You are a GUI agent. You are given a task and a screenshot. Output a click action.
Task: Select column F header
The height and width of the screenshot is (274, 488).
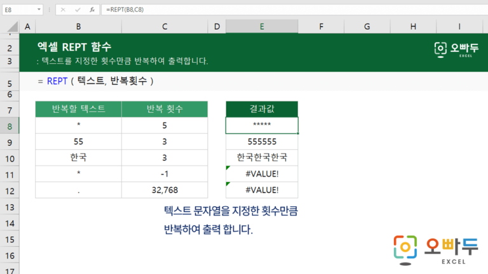321,27
